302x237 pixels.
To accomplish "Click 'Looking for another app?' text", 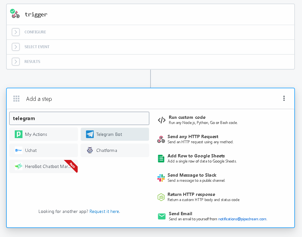I will point(63,211).
